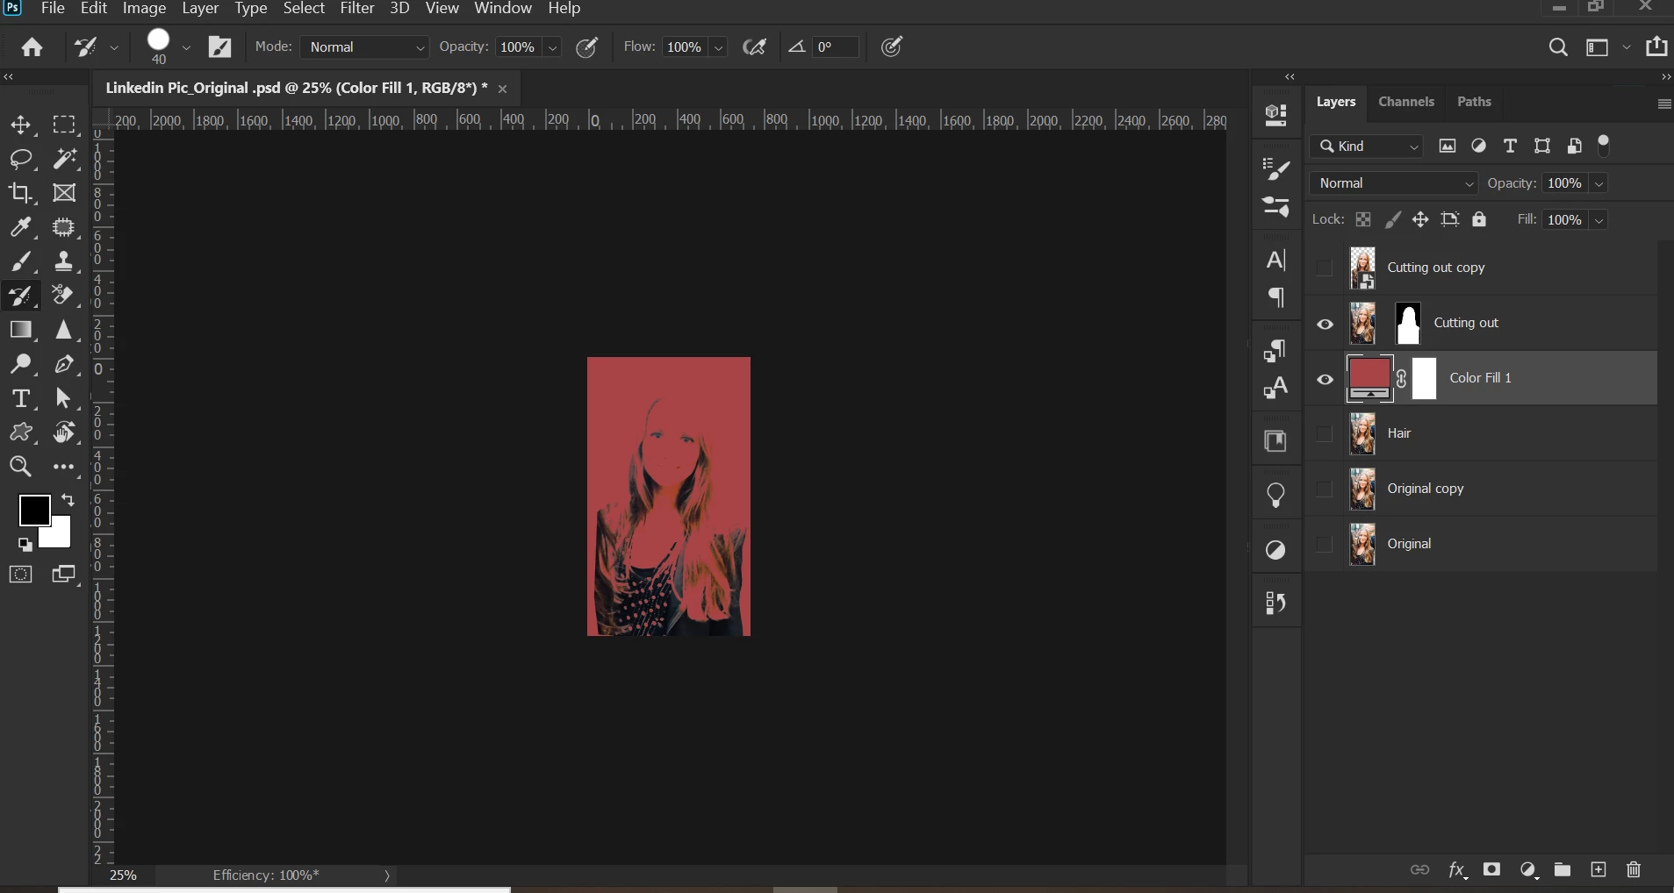Select the Gradient tool

coord(21,330)
